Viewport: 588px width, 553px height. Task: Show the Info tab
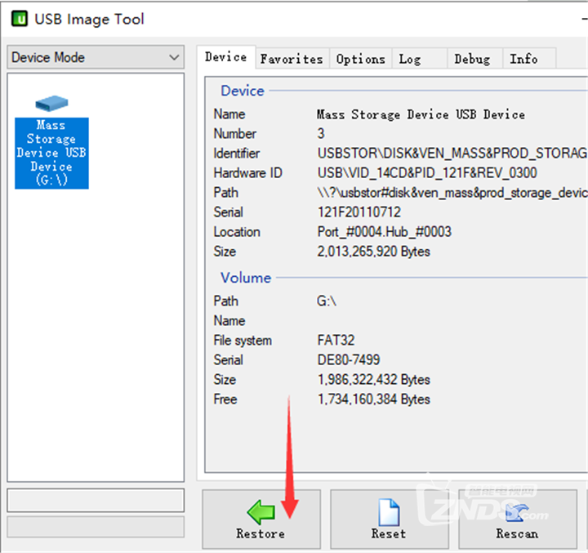point(528,59)
